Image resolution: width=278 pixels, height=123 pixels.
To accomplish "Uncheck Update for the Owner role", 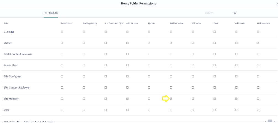I will [x=149, y=43].
